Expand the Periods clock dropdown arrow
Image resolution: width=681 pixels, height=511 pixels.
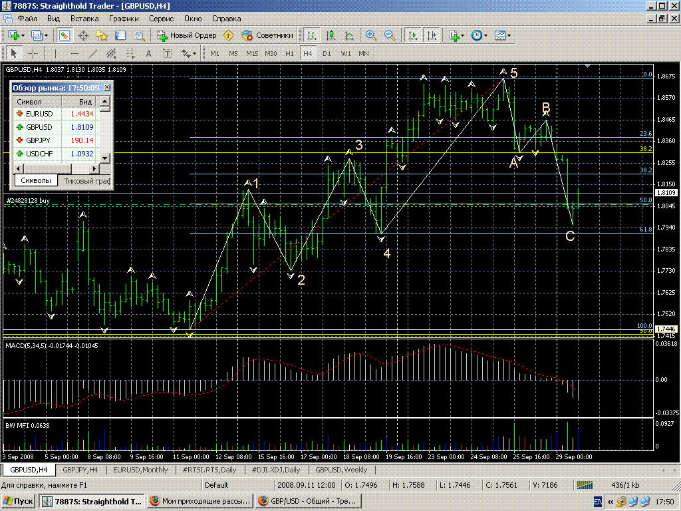pyautogui.click(x=486, y=36)
